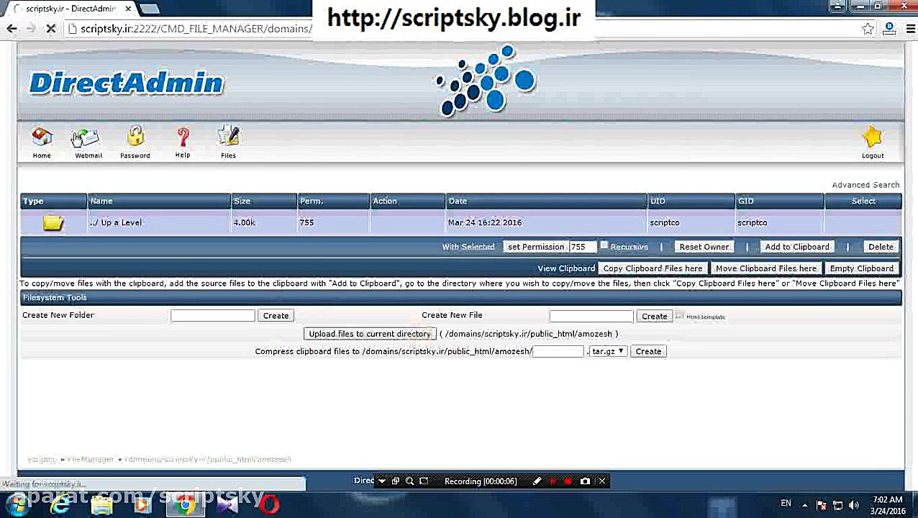Click Create button for compress clipboard files
918x518 pixels.
pyautogui.click(x=648, y=351)
